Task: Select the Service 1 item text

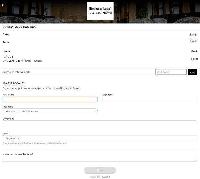Action: (x=8, y=57)
